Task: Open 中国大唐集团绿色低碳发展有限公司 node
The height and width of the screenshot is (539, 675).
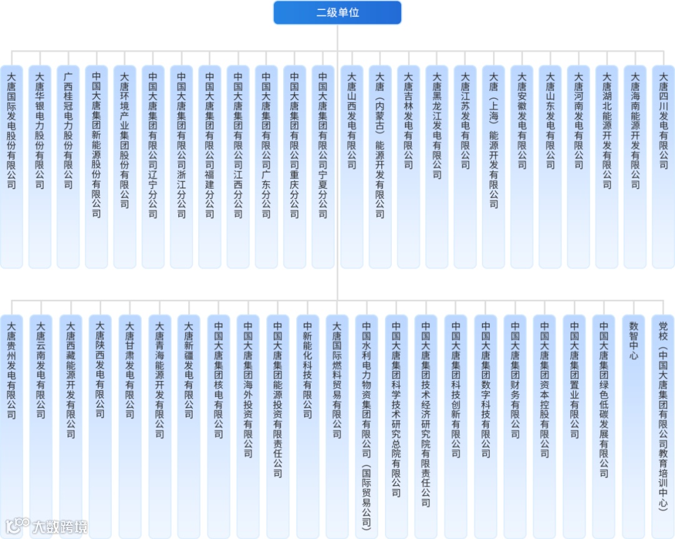Action: pos(604,427)
